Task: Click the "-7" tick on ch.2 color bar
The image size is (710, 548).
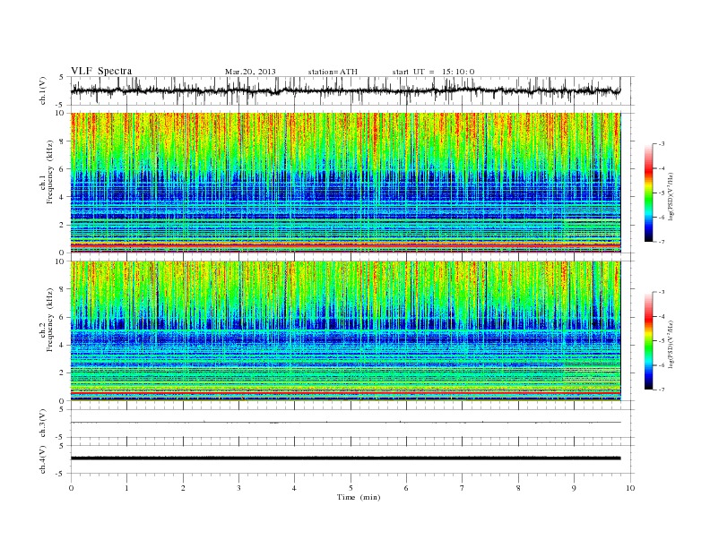Action: [662, 390]
